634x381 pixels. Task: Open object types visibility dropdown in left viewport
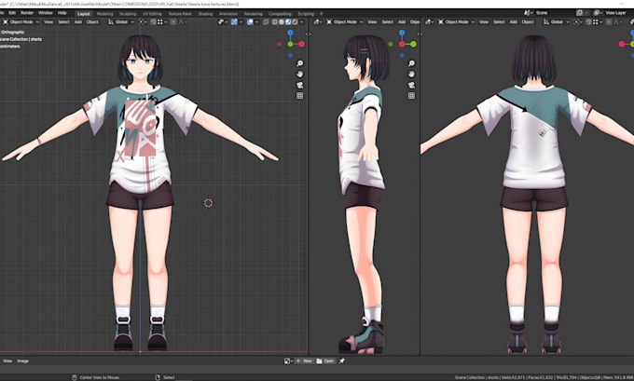pos(222,21)
